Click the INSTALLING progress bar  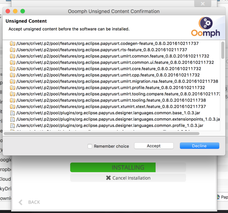[128, 167]
